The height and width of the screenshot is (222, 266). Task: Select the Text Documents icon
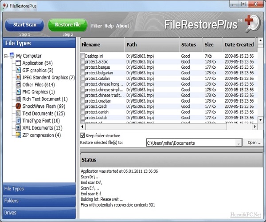(18, 113)
